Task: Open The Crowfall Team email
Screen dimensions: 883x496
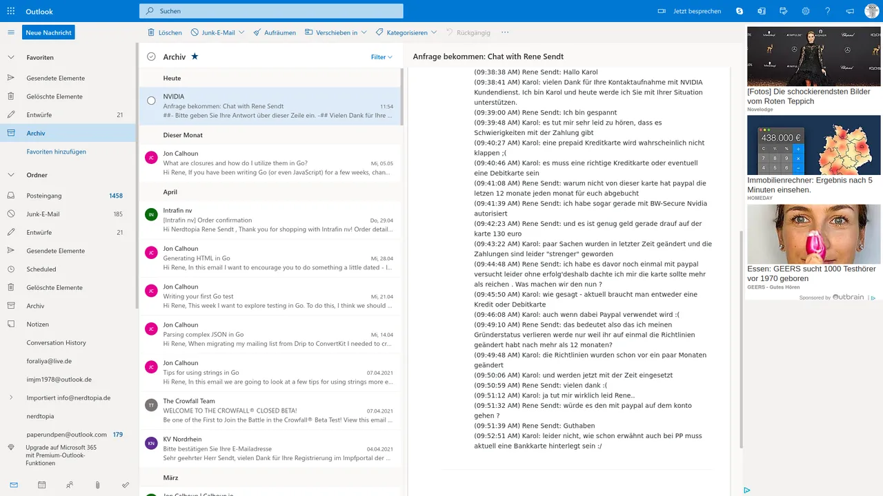Action: tap(270, 411)
